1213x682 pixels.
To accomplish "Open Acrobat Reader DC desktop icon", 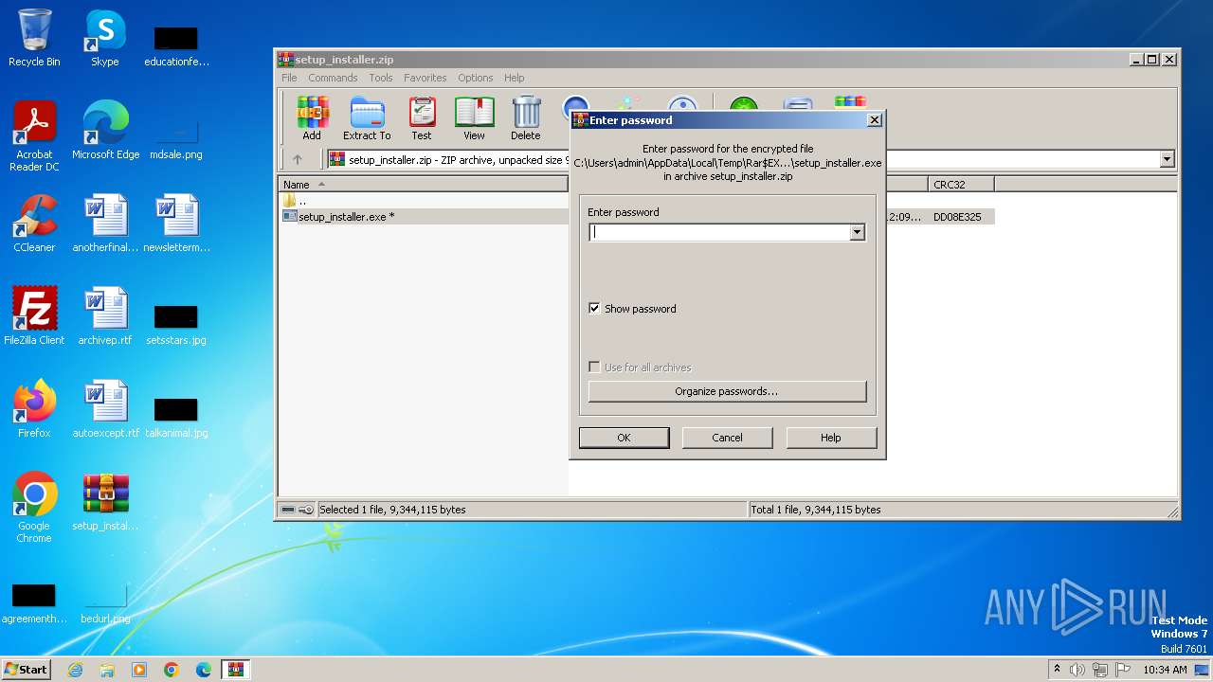I will pos(34,136).
